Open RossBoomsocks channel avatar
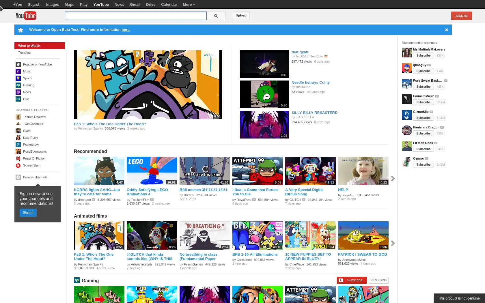The image size is (485, 303). coord(18,151)
